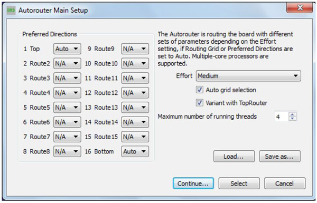The height and width of the screenshot is (203, 317).
Task: Click the running threads number field
Action: pos(282,117)
